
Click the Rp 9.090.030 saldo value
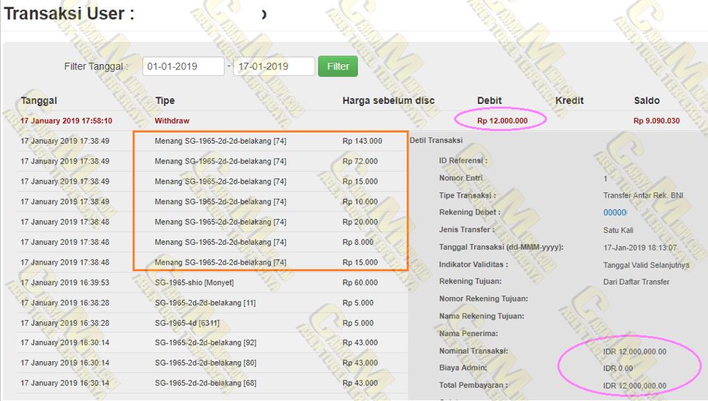pos(656,120)
